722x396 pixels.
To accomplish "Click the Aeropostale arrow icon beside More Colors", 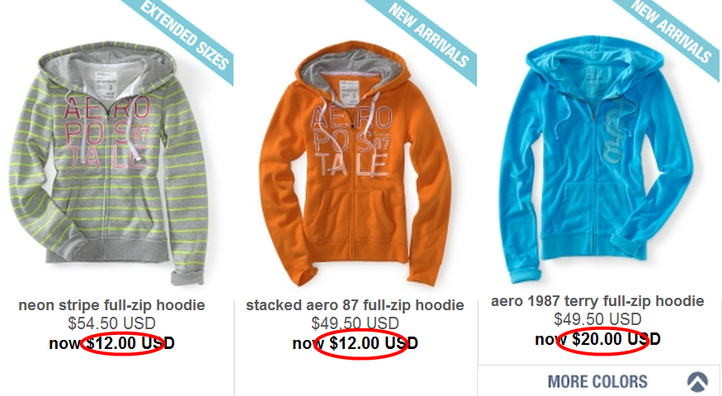I will point(697,381).
